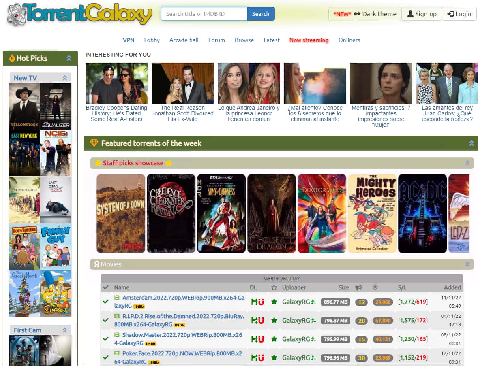The height and width of the screenshot is (366, 478).
Task: Click the movie icon beside Shadow.Master torrent
Action: (x=117, y=335)
